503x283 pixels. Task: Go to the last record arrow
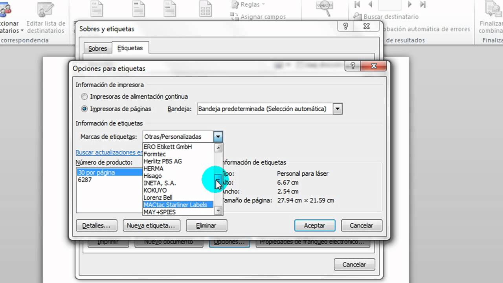423,5
